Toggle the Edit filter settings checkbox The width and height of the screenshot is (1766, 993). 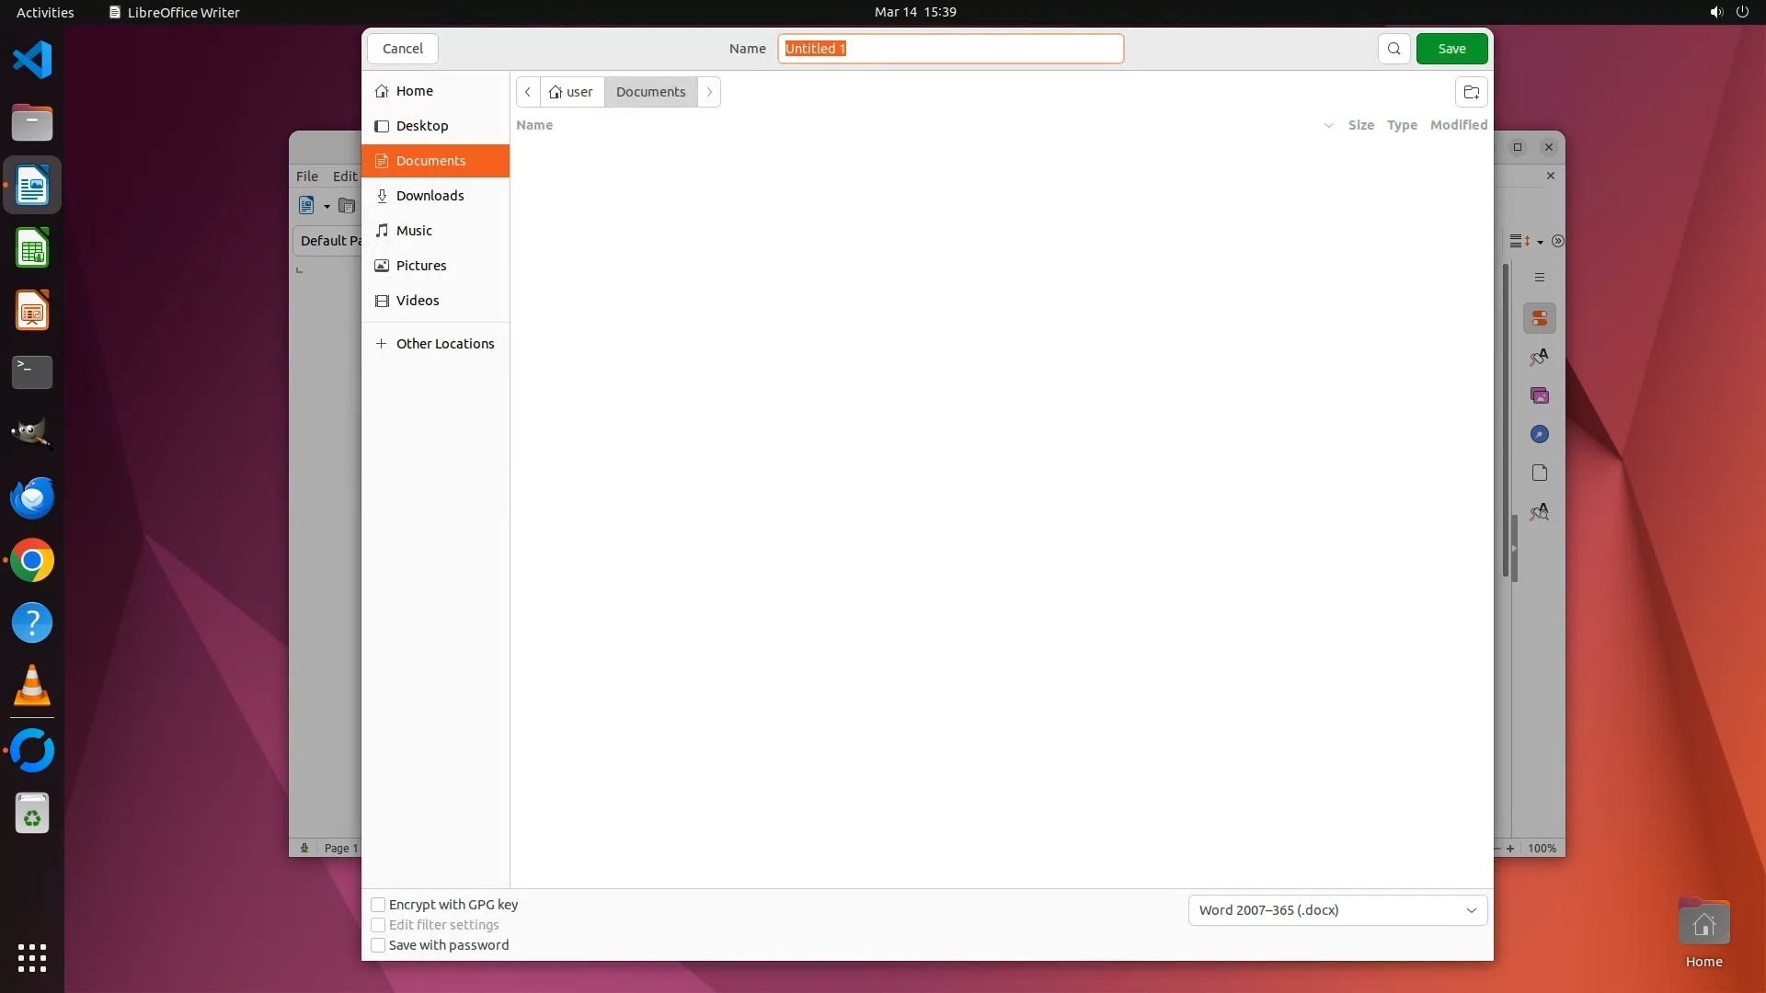tap(378, 925)
